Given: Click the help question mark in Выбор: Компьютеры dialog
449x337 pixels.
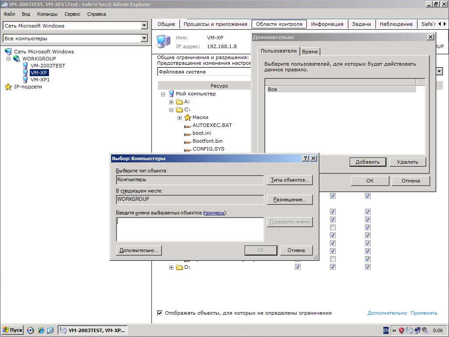Looking at the screenshot, I should (x=305, y=158).
